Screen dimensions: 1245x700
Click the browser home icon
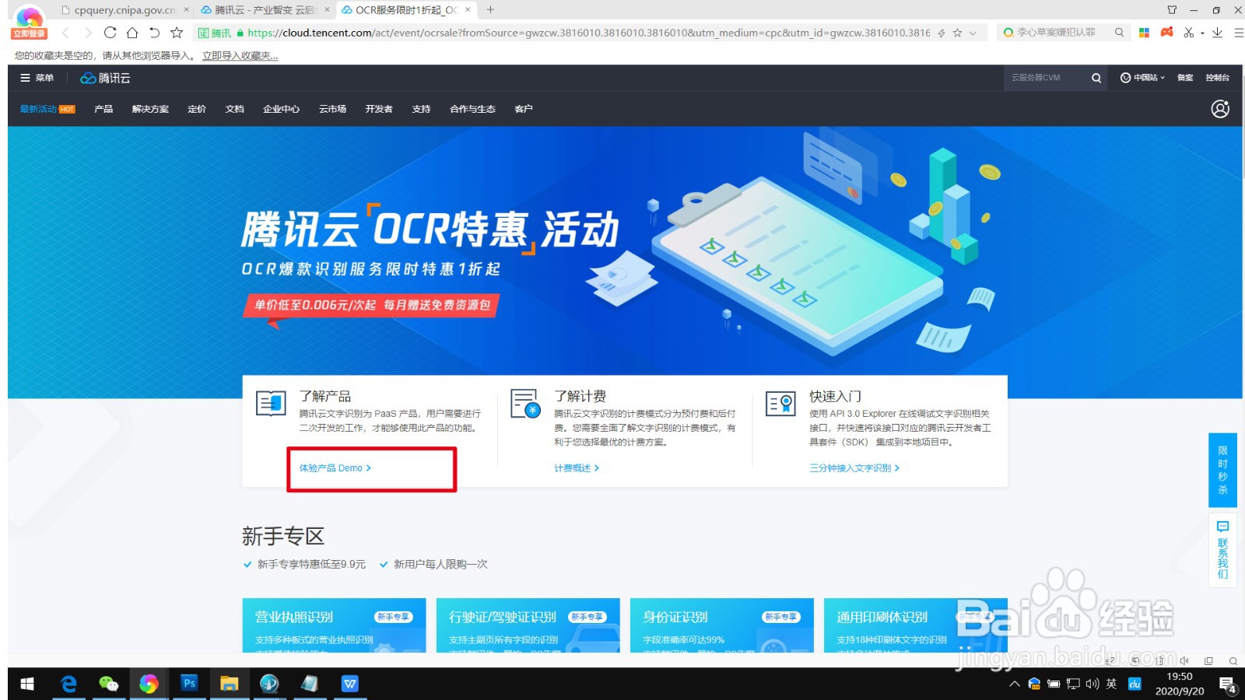coord(132,33)
